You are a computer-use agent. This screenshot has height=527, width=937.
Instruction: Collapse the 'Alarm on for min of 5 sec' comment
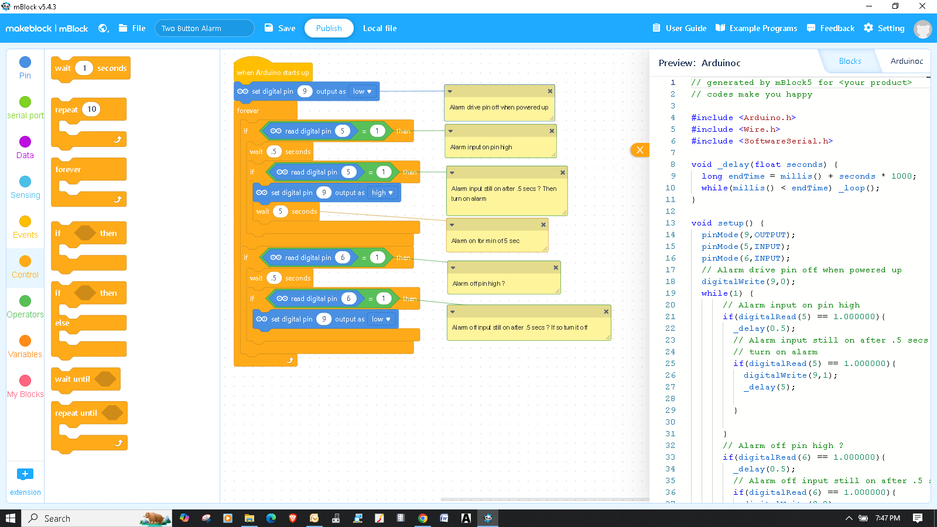click(452, 225)
